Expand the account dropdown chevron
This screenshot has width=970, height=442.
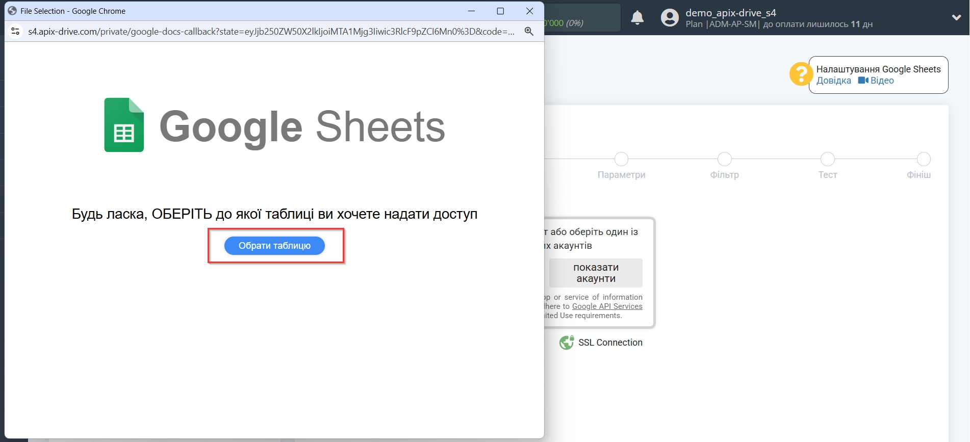(x=956, y=17)
